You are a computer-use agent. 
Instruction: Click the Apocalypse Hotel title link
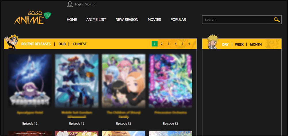[30, 112]
